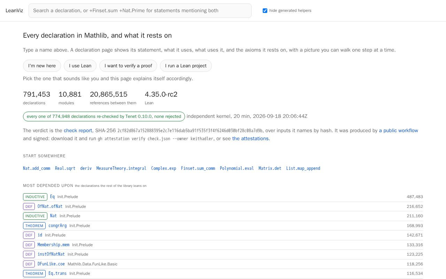Focus the declaration search field
The image size is (446, 279).
(x=140, y=10)
